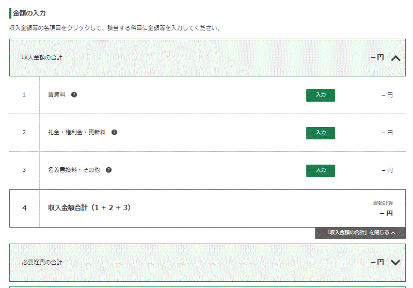Show help for 名義書換料・その他
This screenshot has height=288, width=413.
[108, 170]
